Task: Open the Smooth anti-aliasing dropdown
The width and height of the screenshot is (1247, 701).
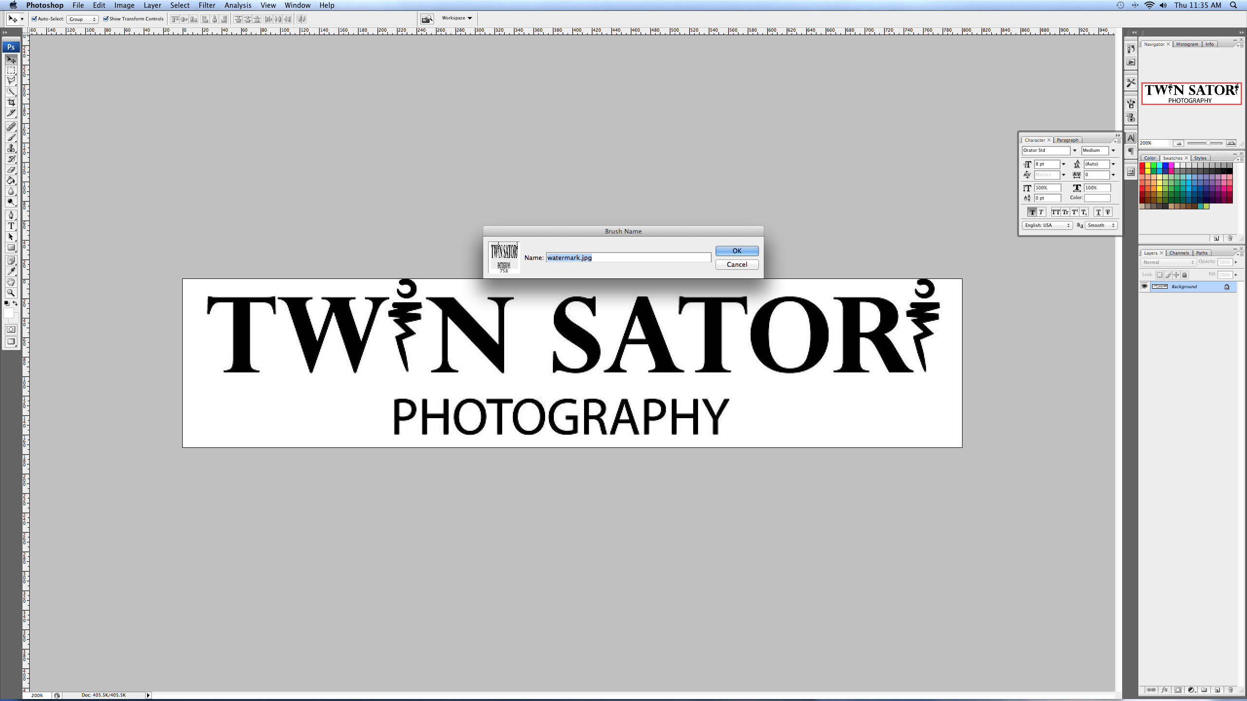Action: click(x=1100, y=225)
